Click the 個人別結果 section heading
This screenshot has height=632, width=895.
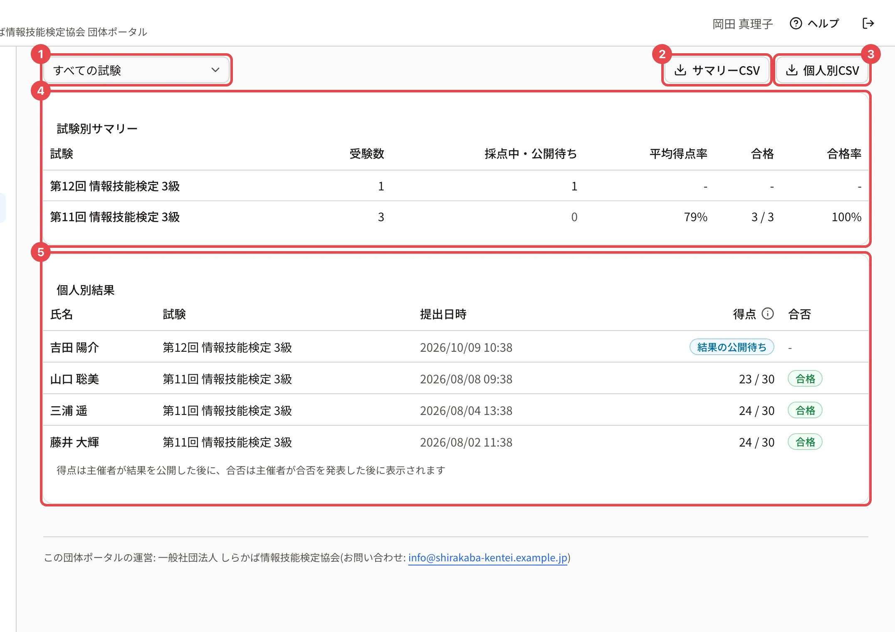pyautogui.click(x=85, y=290)
